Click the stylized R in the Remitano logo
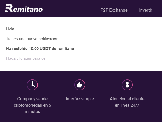Screen dimensions: 162x122 pos(9,8)
